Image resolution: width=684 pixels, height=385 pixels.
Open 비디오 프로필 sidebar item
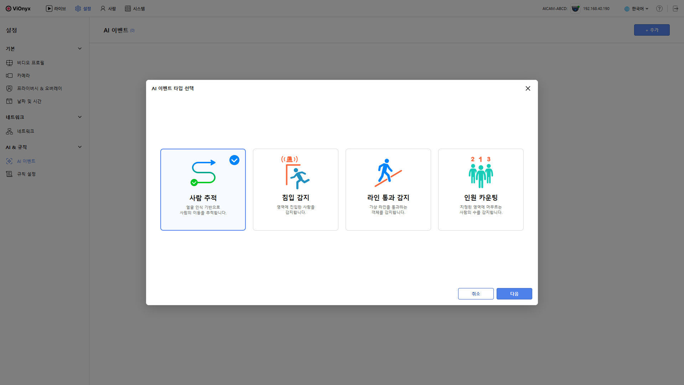coord(31,63)
